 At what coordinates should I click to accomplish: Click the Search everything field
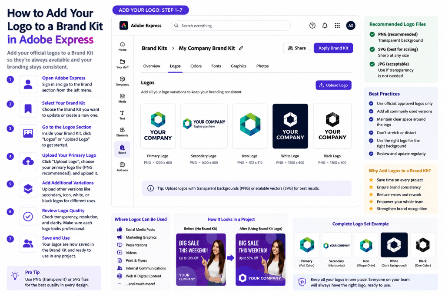(230, 26)
